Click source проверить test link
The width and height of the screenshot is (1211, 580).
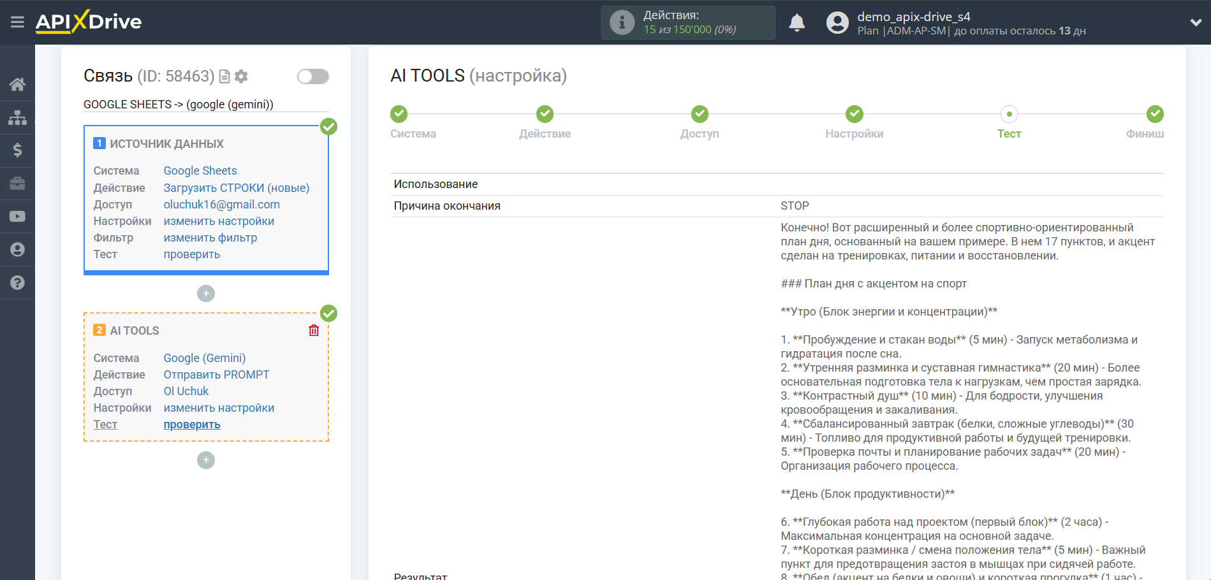192,254
